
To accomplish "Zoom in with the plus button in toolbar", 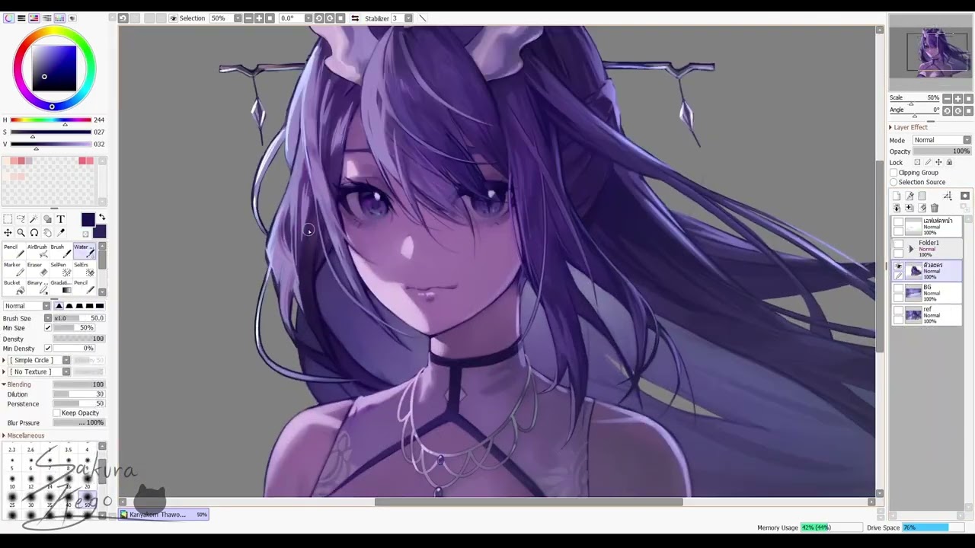I will point(259,18).
